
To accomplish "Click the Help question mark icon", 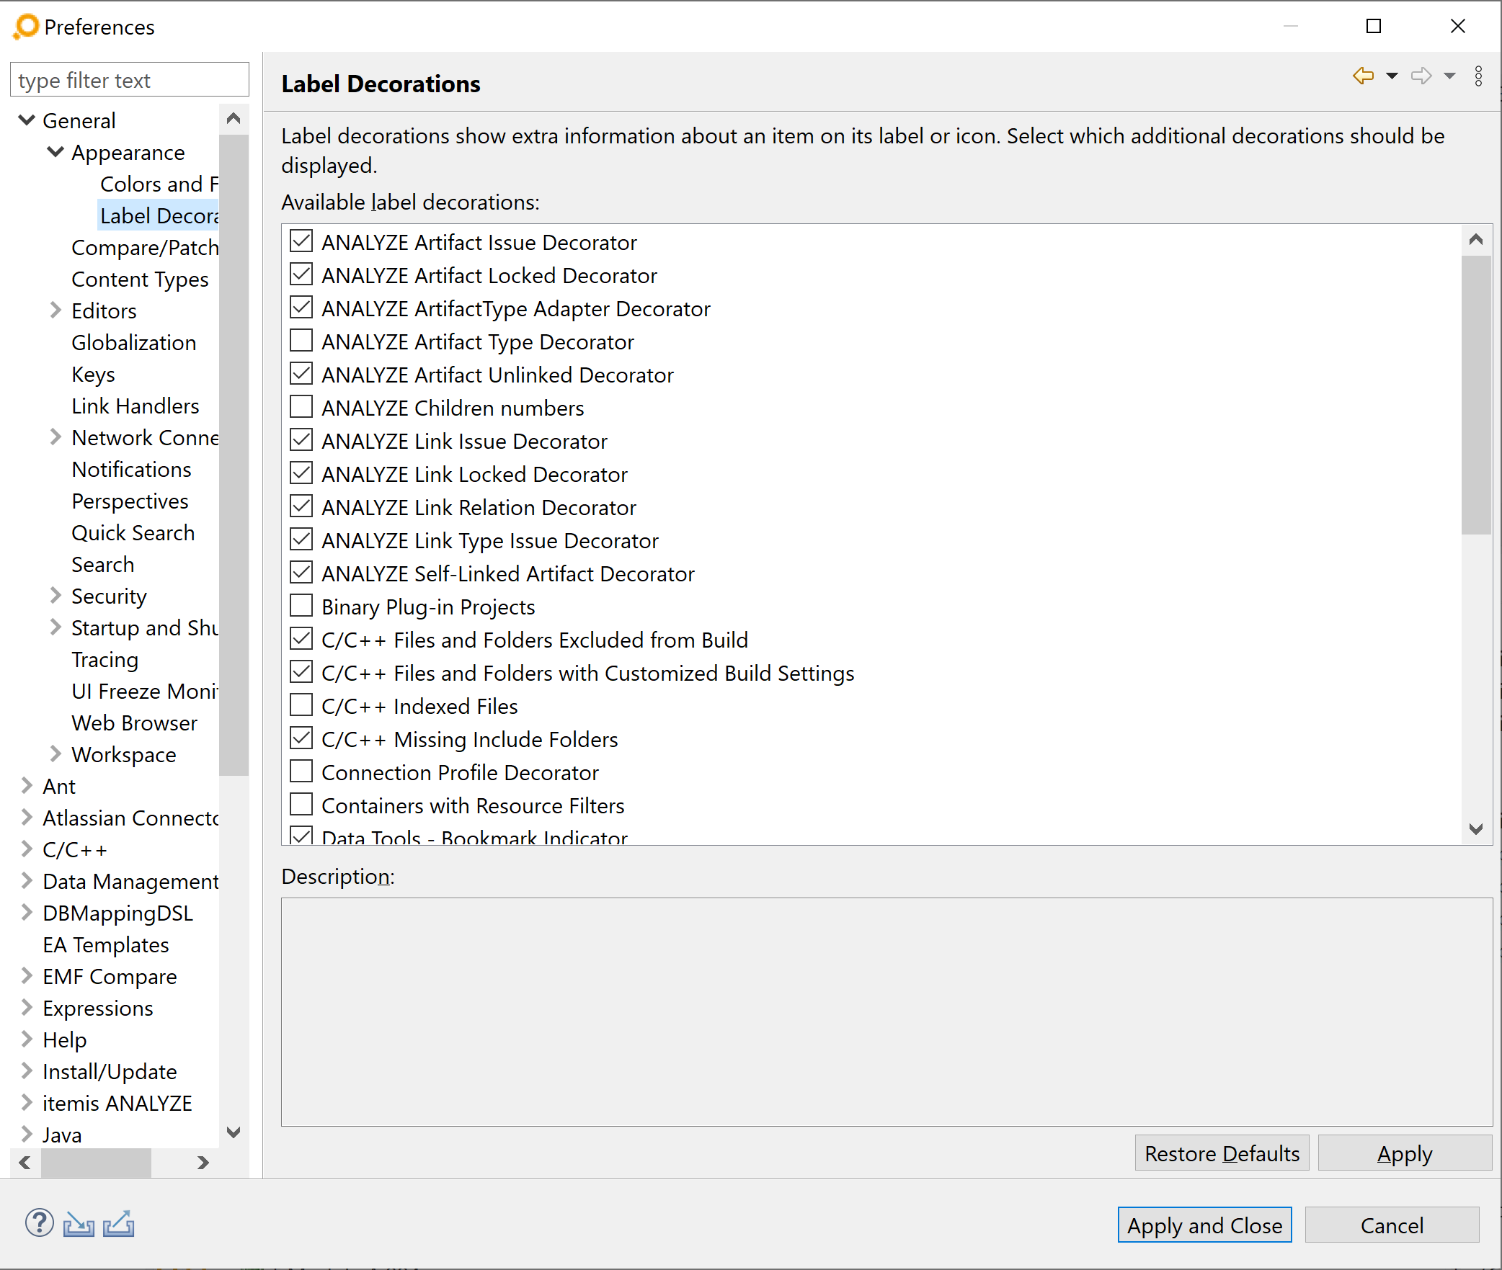I will point(39,1223).
